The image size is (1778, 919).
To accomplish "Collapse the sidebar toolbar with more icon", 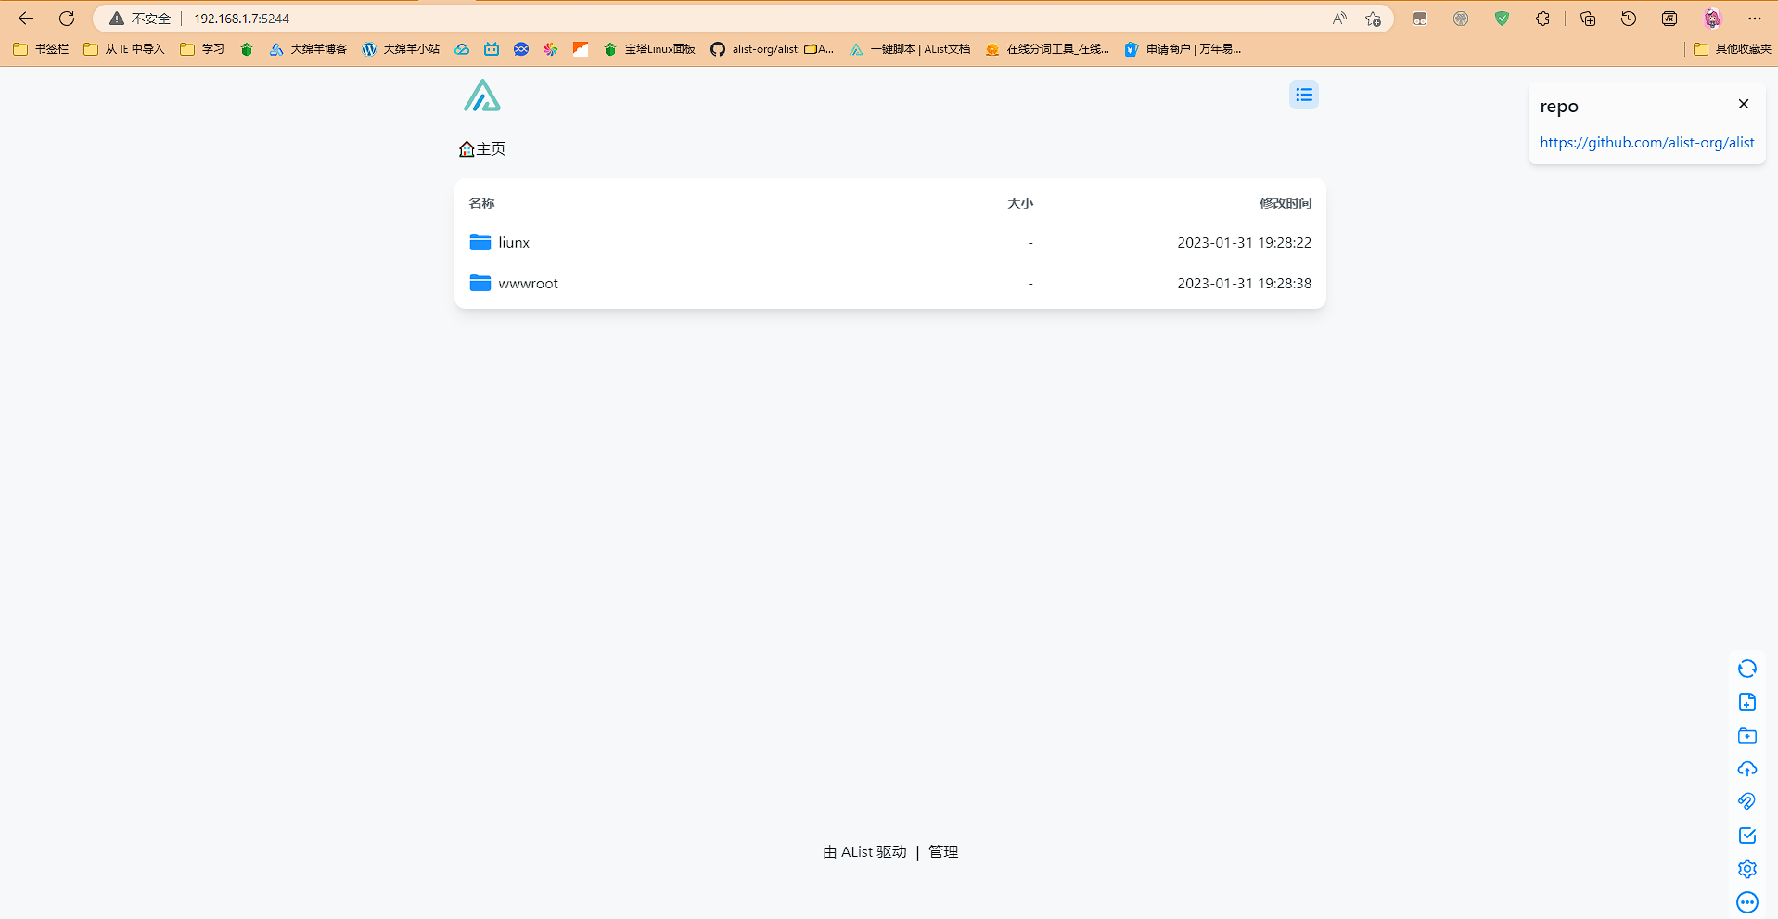I will point(1746,902).
